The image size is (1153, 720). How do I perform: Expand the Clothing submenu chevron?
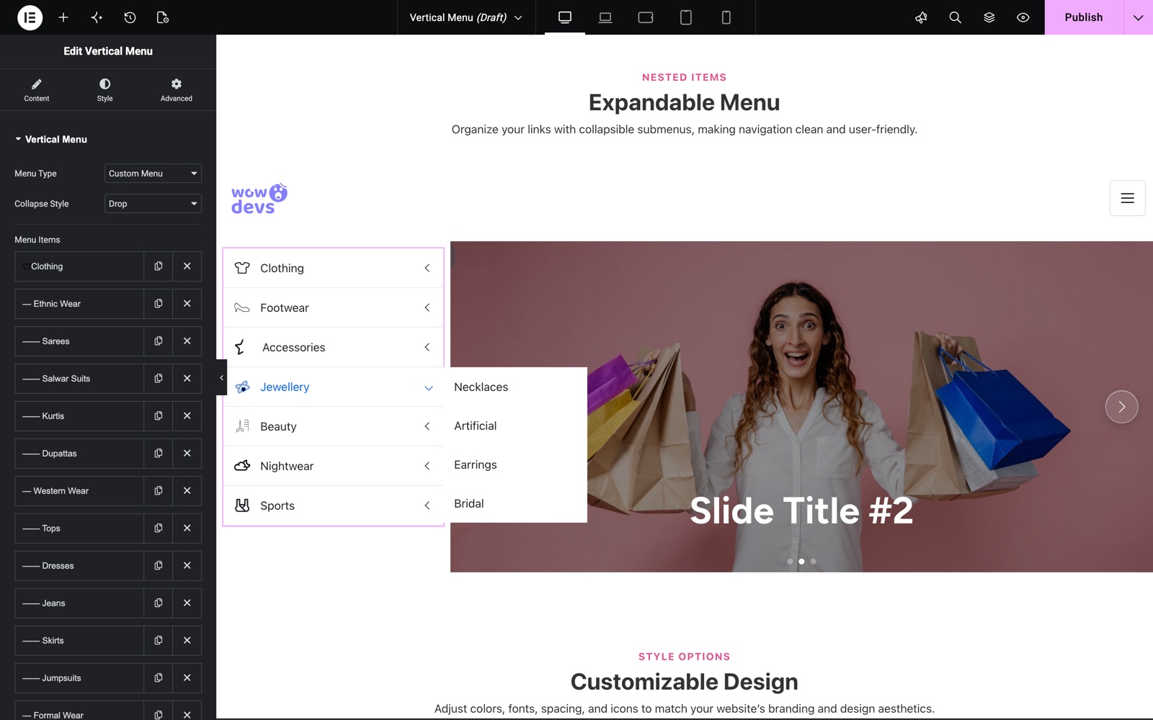click(427, 268)
